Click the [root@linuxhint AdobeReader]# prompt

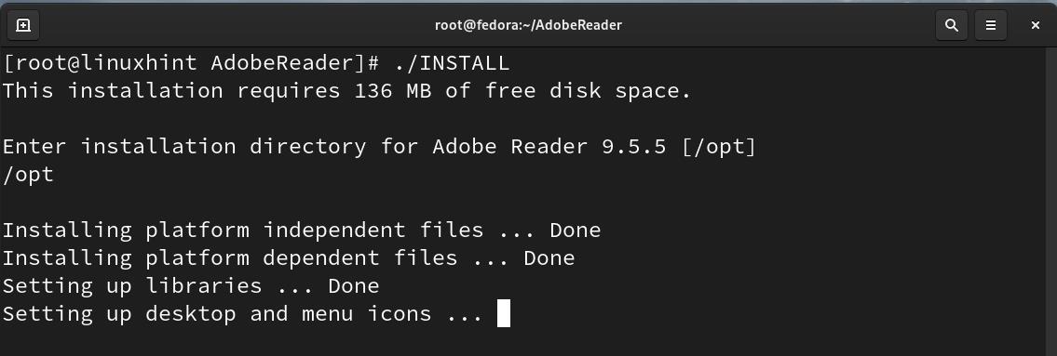[191, 63]
